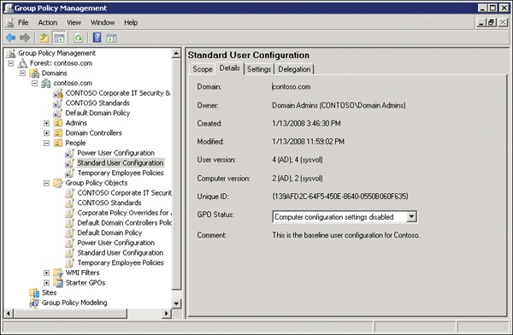Expand the Starter GPOs node

(x=46, y=283)
